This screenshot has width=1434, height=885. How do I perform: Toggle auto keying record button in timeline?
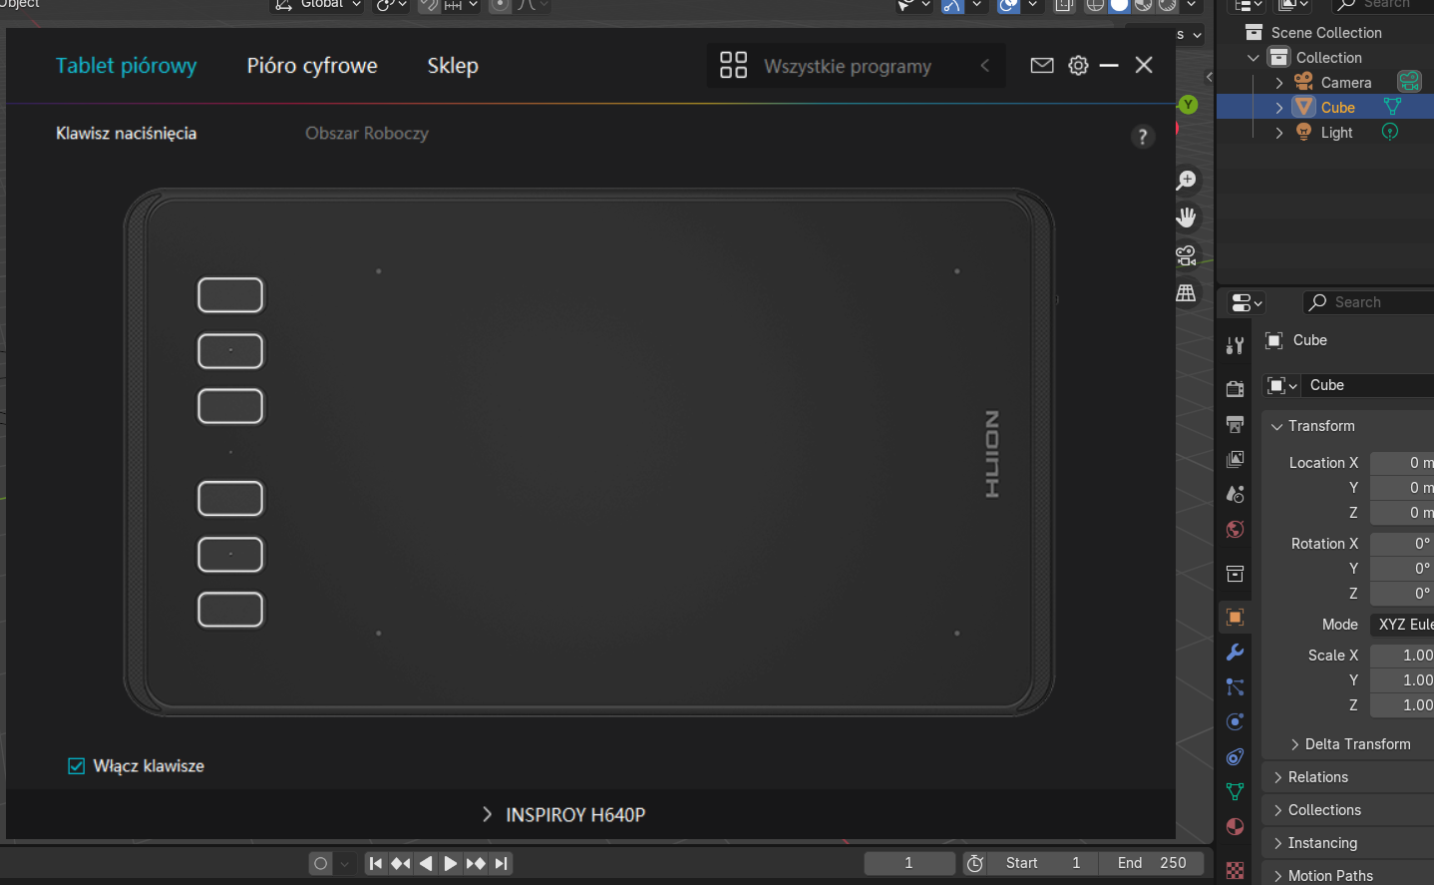click(320, 864)
